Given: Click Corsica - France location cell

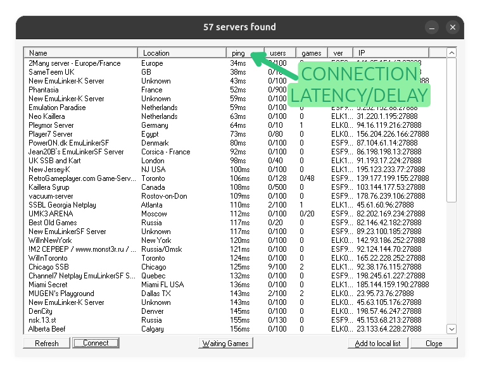Looking at the screenshot, I should tap(166, 152).
